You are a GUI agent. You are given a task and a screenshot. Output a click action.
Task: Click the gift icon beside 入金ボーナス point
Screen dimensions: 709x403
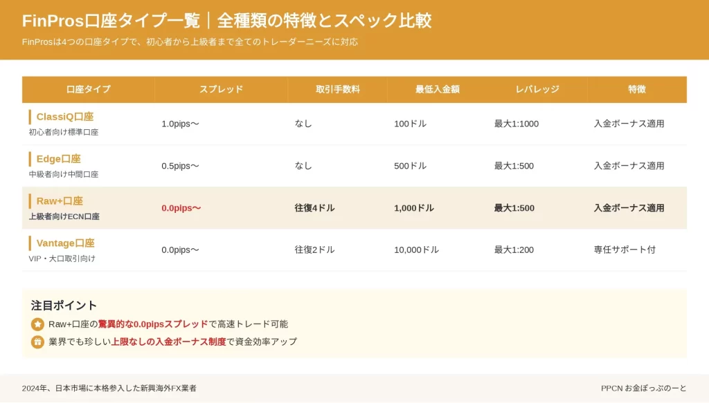coord(37,341)
